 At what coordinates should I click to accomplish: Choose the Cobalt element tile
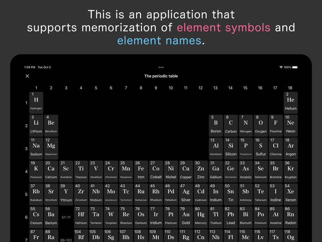[156, 172]
